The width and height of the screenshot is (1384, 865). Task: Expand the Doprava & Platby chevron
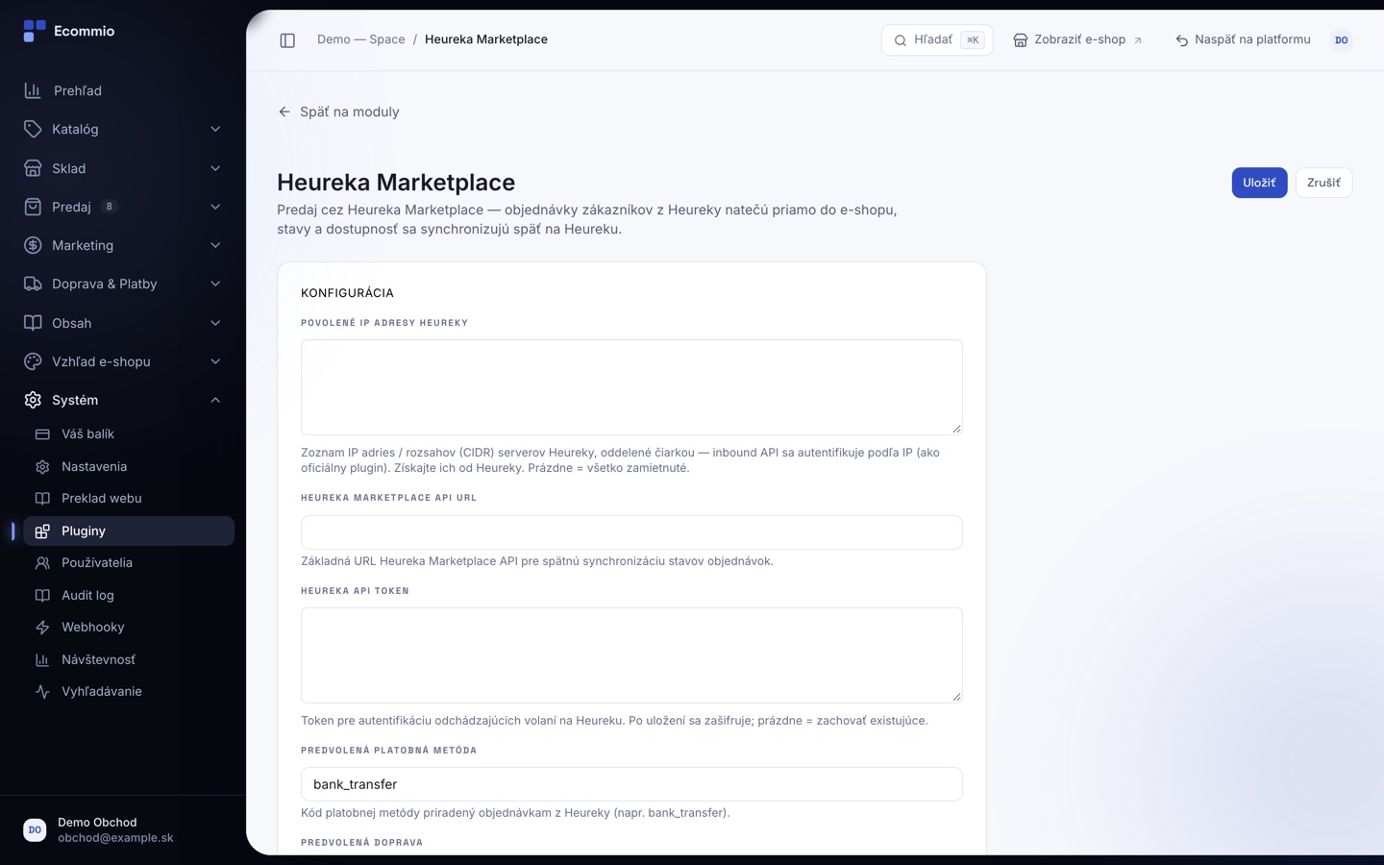[x=215, y=284]
